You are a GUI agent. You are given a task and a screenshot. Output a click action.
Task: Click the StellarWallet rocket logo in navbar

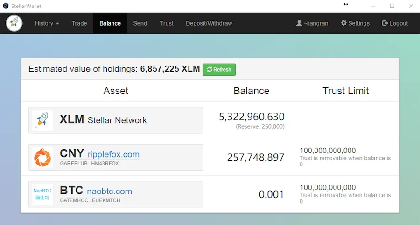pyautogui.click(x=14, y=23)
